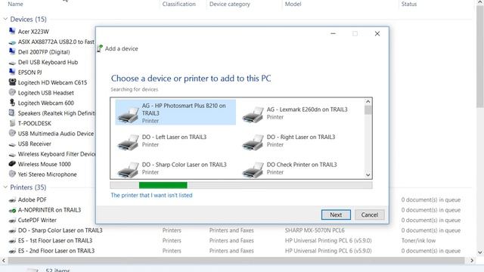Sort by the Classification column header
Screen dimensions: 484x272
point(179,4)
